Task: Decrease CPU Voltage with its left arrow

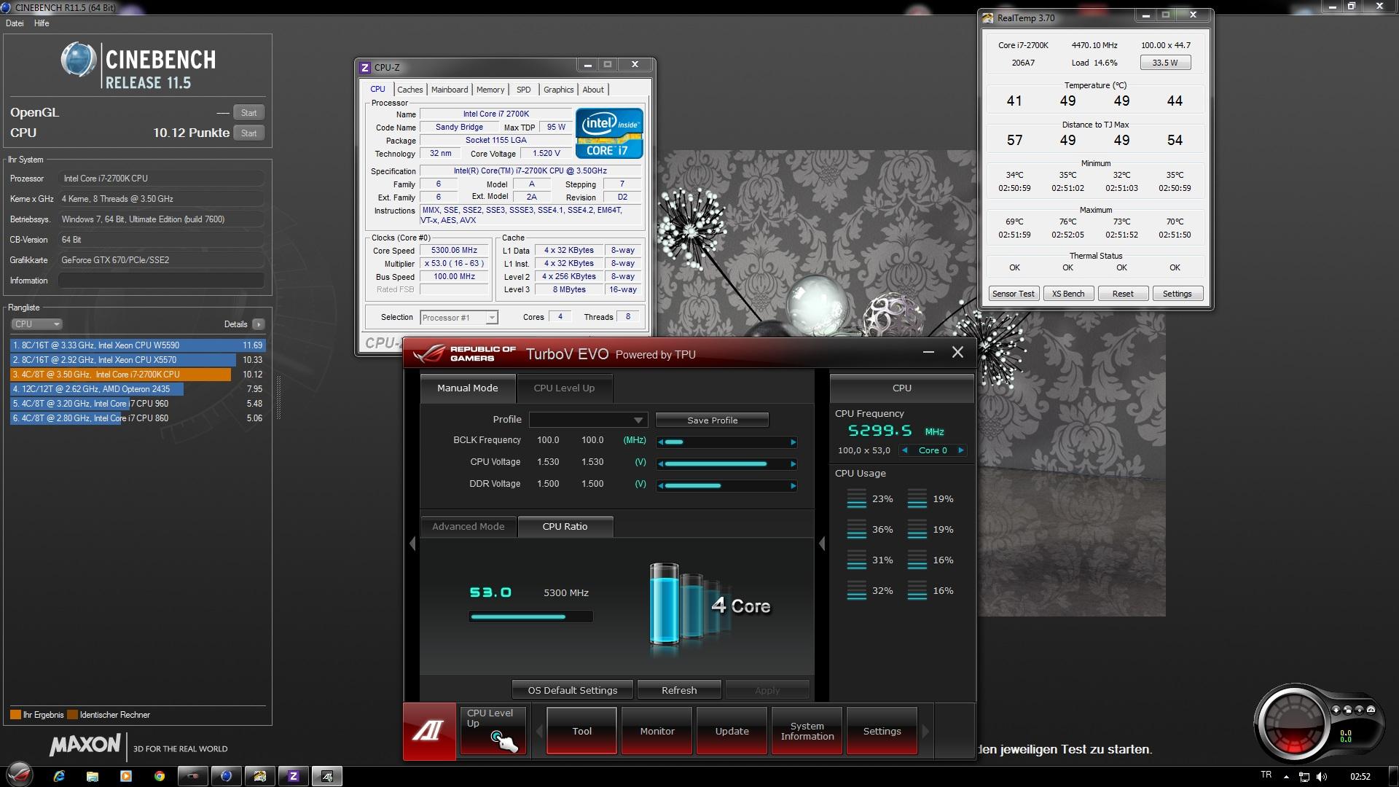Action: pyautogui.click(x=660, y=463)
